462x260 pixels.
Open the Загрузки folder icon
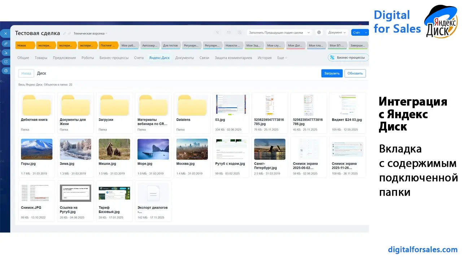coord(114,105)
